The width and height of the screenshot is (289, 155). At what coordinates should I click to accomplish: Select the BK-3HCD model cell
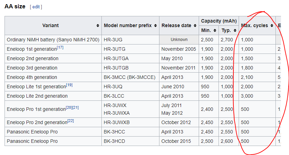pyautogui.click(x=130, y=141)
